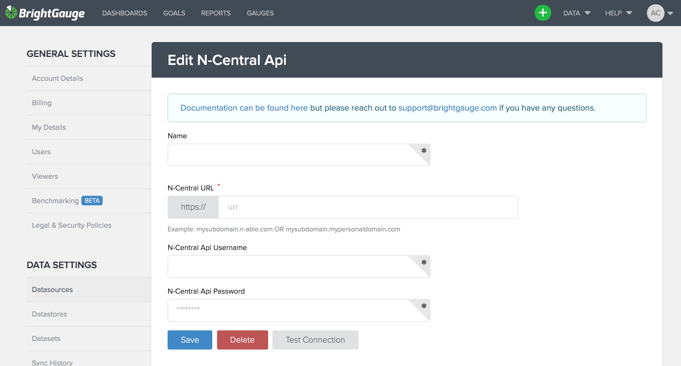Focus the N-Central Api Password field
This screenshot has width=681, height=366.
299,310
